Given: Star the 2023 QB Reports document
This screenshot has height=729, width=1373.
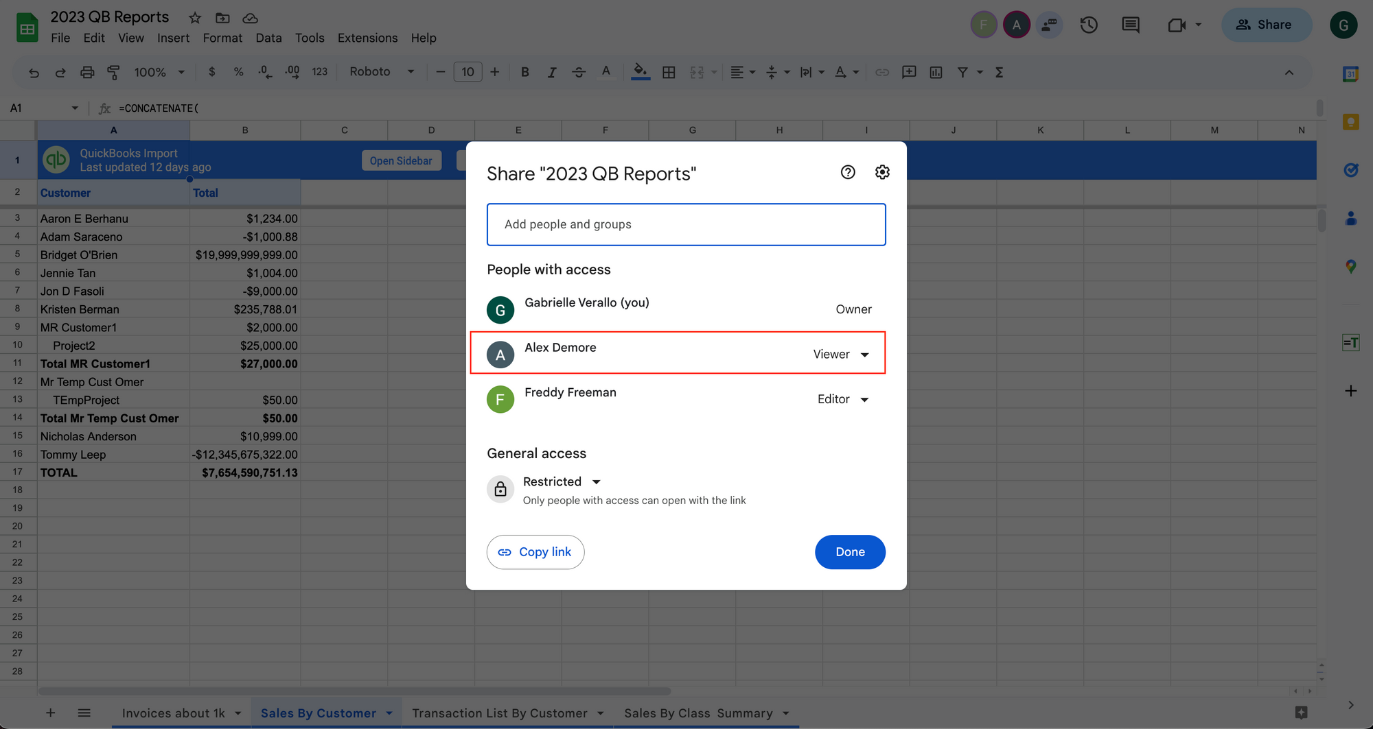Looking at the screenshot, I should [195, 18].
